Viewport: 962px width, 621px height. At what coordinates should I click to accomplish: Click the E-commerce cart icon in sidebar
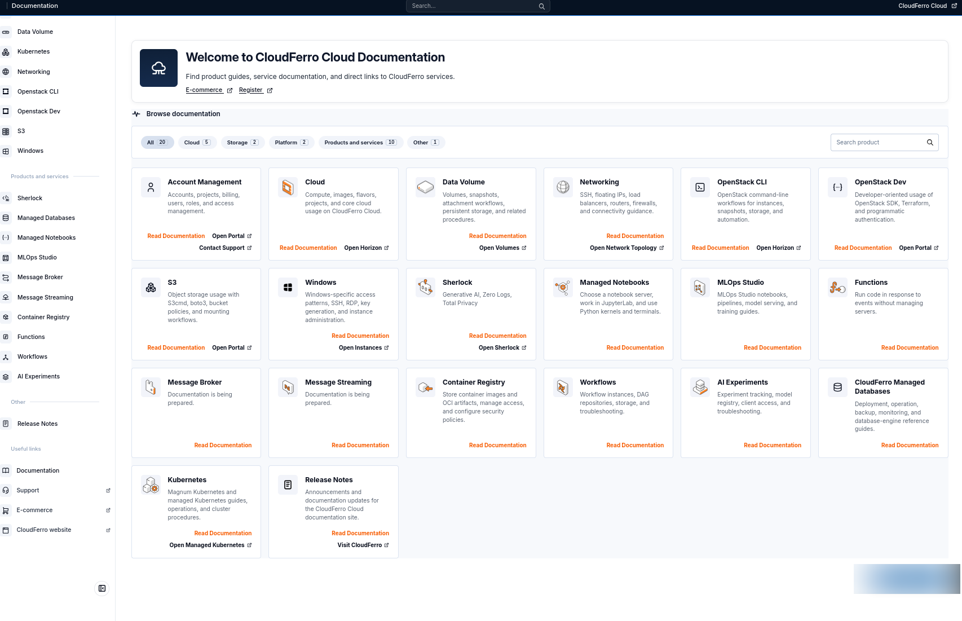(6, 510)
